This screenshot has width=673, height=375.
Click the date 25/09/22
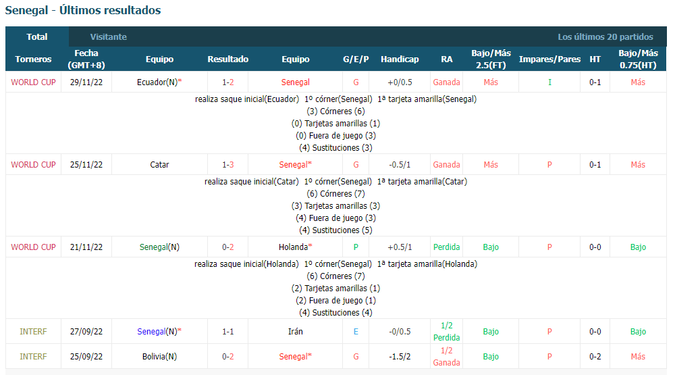[x=86, y=357]
